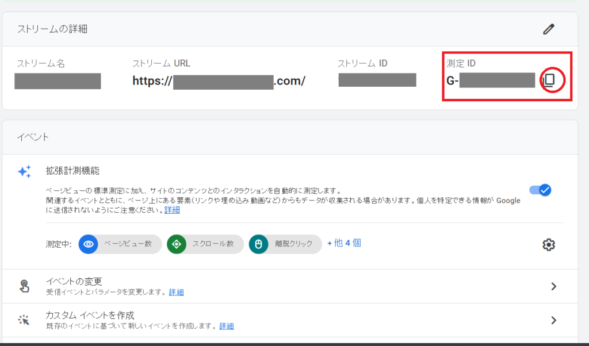Expand the イベントの変更 row chevron

(x=553, y=286)
